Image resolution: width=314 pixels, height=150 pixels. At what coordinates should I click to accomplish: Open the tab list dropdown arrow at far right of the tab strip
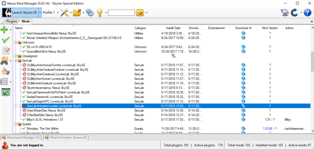312,22
